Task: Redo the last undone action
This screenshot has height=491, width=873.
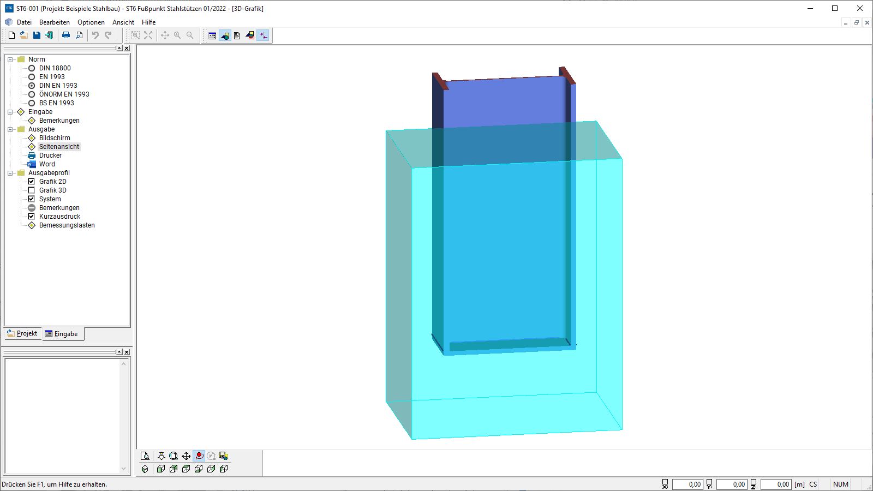Action: coord(108,35)
